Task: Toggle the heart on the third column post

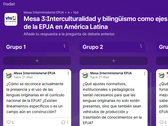Action: coord(162,122)
